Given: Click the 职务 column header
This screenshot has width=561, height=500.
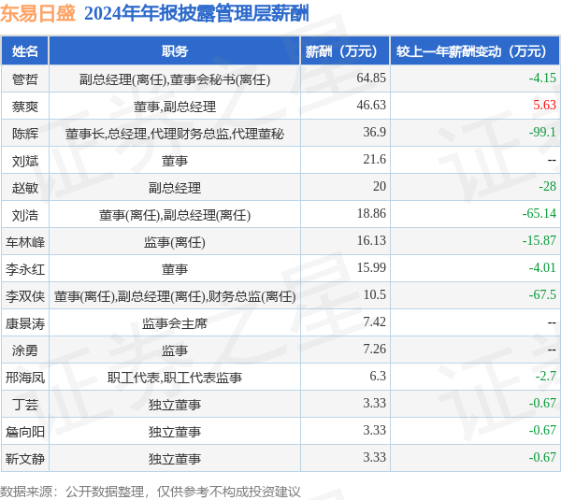Looking at the screenshot, I should coord(175,51).
